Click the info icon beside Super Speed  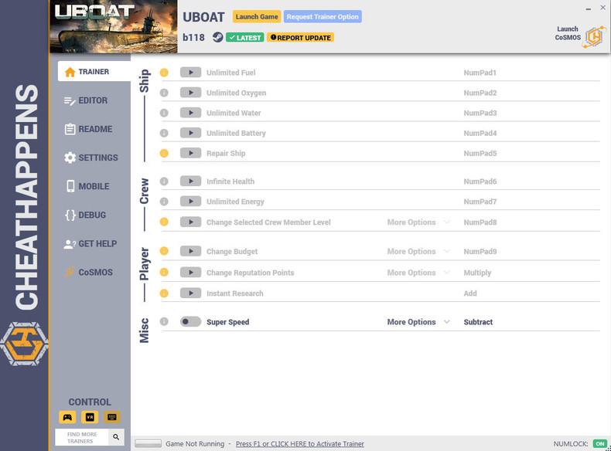tap(164, 322)
